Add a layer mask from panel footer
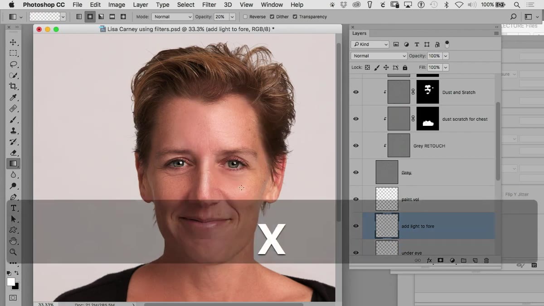Screen dimensions: 544x306 click(440, 261)
